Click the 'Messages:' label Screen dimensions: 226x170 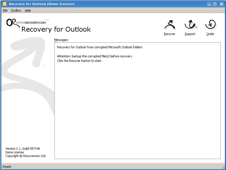(x=62, y=40)
